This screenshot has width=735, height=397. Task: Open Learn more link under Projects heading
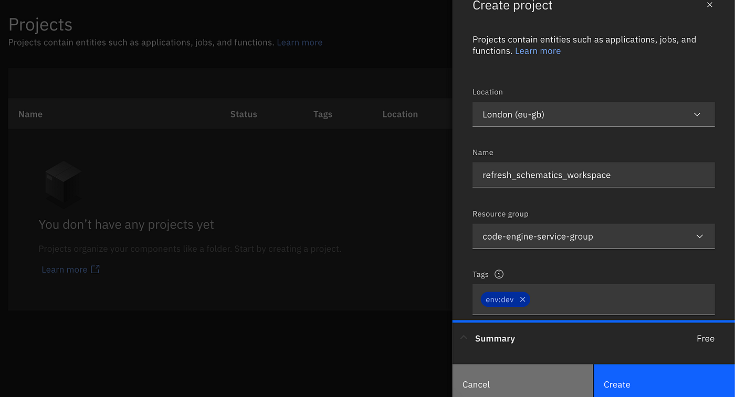tap(299, 42)
